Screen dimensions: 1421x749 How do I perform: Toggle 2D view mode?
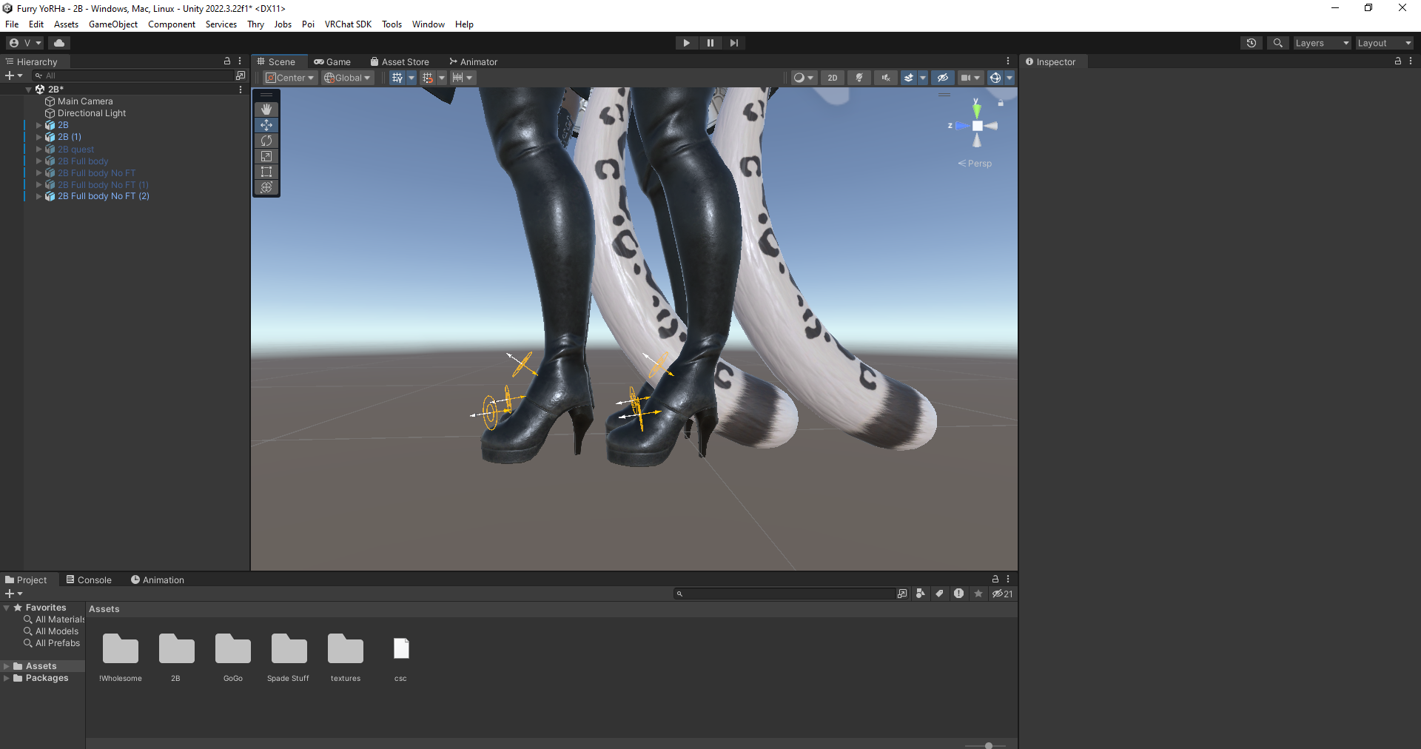(833, 78)
